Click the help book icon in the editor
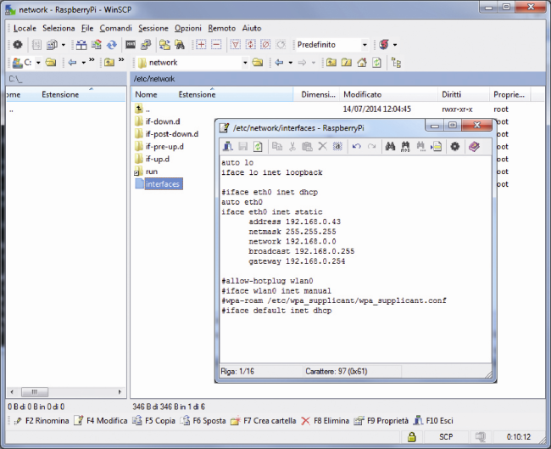The width and height of the screenshot is (551, 449). pyautogui.click(x=473, y=146)
